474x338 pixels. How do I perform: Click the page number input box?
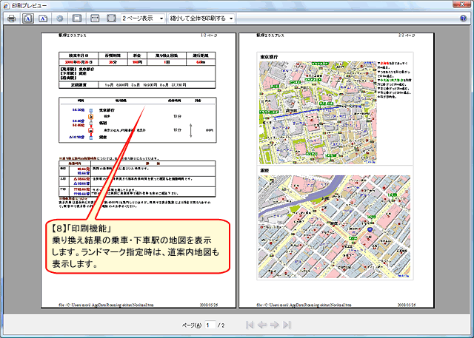(210, 325)
